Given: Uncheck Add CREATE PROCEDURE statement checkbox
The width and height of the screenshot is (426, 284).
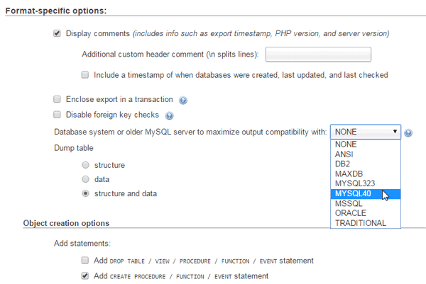Looking at the screenshot, I should [x=85, y=276].
